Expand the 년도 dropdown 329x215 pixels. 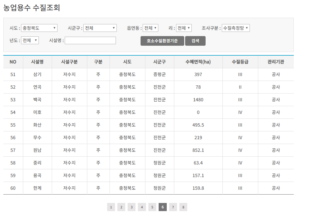tap(30, 40)
